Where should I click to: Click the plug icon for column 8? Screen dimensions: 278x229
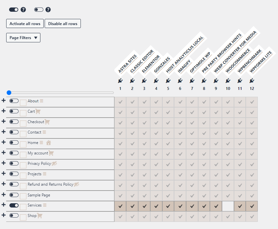(204, 81)
